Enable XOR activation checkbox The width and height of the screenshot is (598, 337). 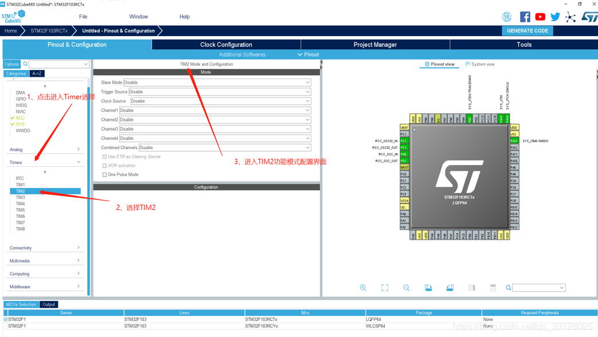104,166
